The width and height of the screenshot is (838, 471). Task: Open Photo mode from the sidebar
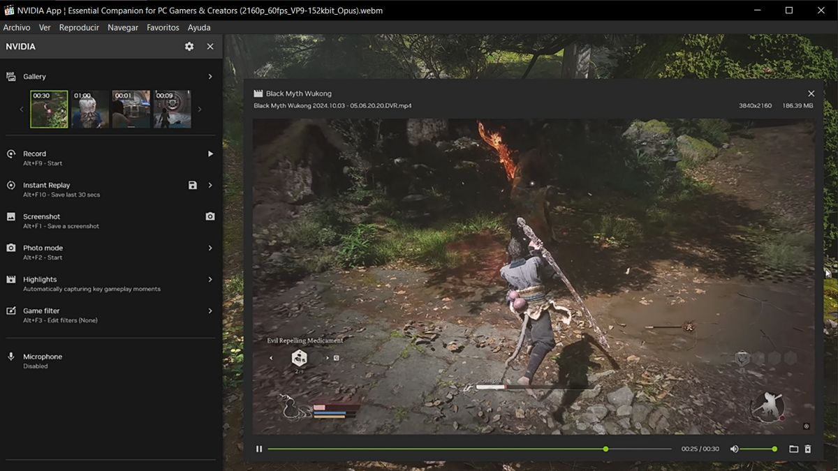coord(10,248)
